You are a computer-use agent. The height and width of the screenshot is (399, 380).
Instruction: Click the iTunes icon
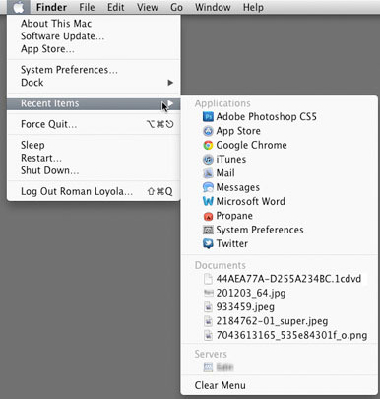coord(208,160)
